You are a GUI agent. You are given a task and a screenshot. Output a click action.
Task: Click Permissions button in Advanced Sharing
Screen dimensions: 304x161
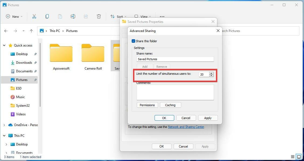pos(147,105)
